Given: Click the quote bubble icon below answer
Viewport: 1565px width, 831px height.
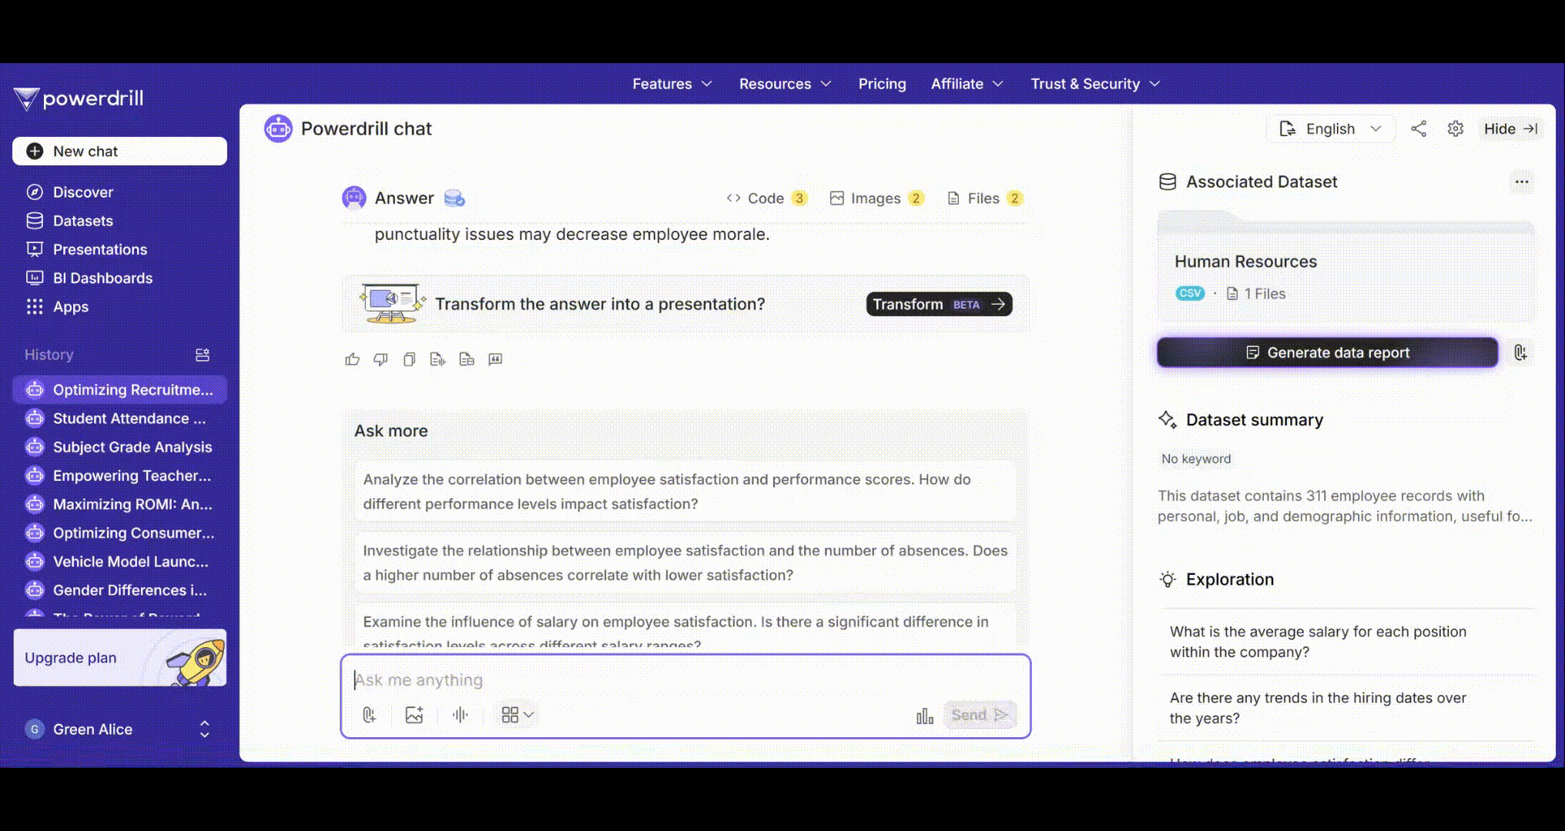Looking at the screenshot, I should [495, 359].
